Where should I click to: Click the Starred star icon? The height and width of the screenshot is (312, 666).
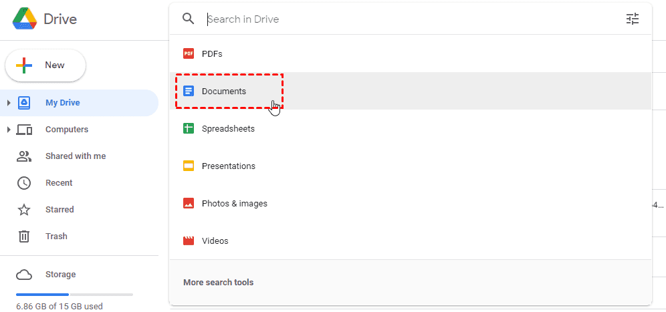pos(24,210)
